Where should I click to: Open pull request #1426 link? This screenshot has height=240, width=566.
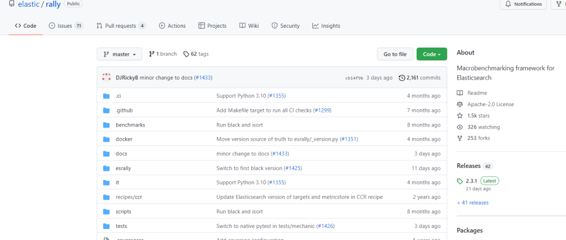click(x=325, y=226)
